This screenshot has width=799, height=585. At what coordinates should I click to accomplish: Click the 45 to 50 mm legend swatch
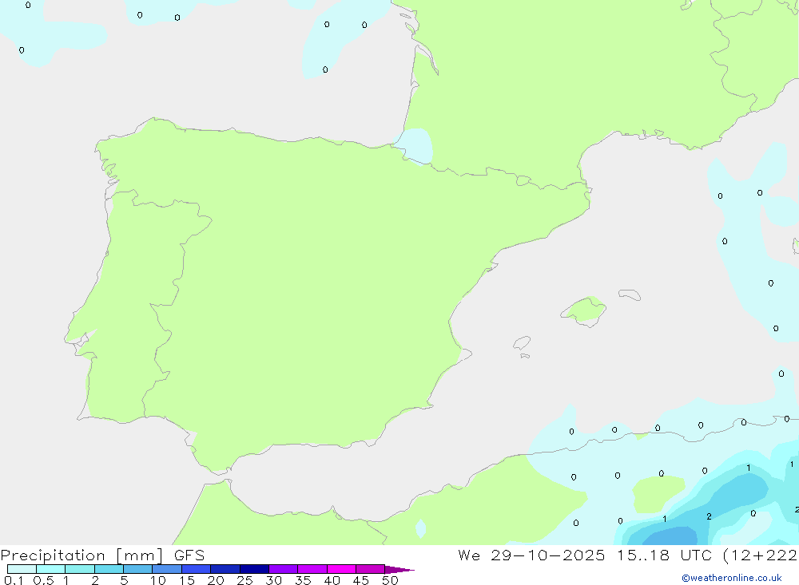tap(371, 569)
